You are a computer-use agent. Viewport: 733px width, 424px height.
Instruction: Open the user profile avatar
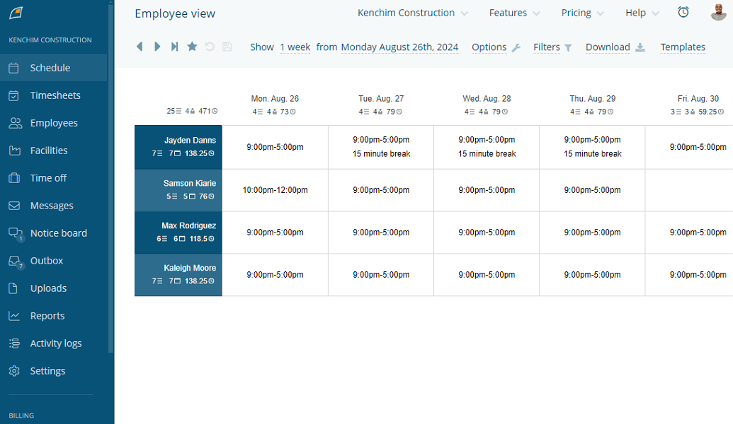point(719,12)
